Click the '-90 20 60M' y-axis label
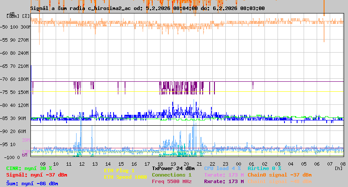 (x=13, y=131)
